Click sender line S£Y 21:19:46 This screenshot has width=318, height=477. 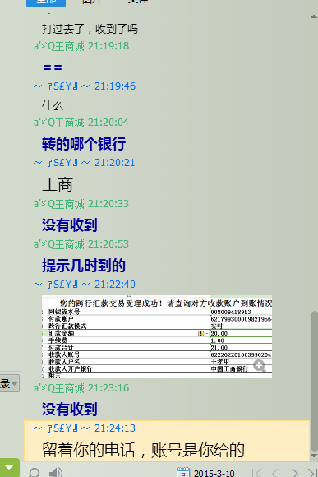[x=85, y=86]
